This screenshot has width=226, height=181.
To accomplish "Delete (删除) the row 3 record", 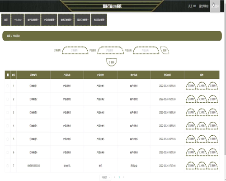I will point(213,112).
